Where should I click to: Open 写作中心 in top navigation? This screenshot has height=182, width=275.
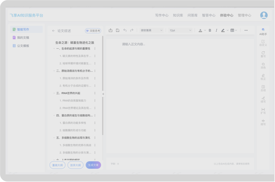coord(162,15)
